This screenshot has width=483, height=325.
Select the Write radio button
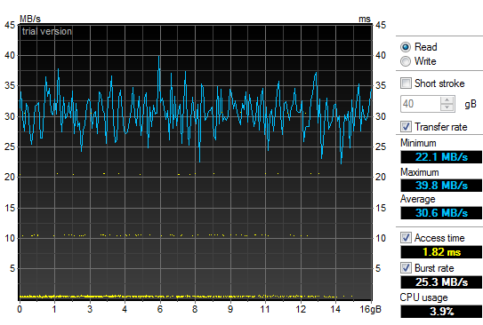[406, 61]
